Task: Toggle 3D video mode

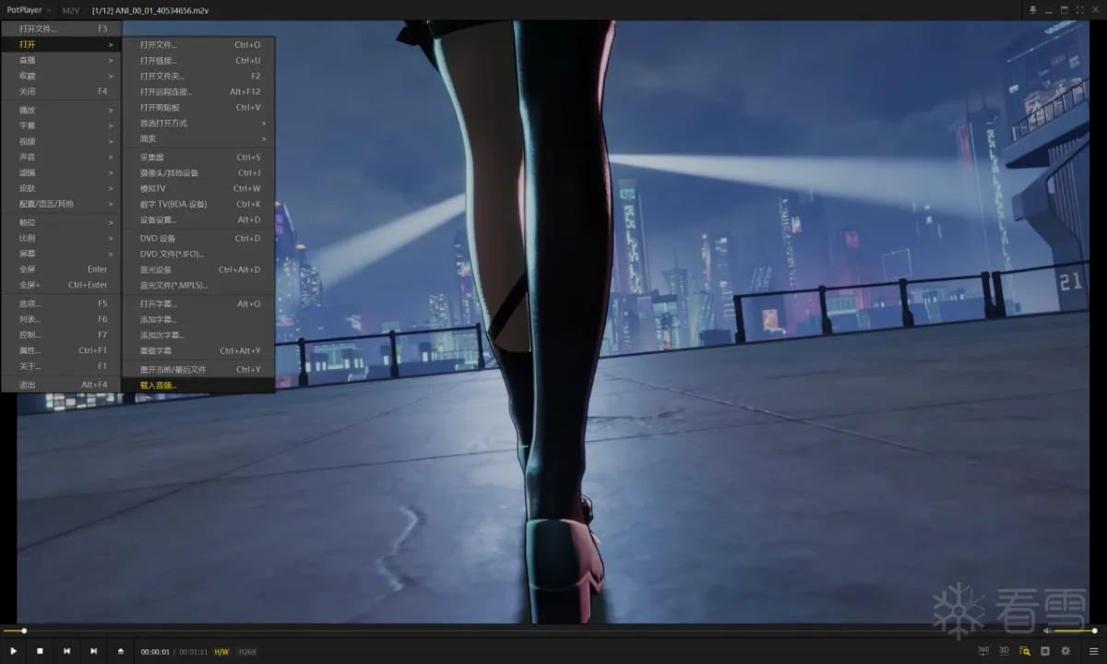Action: coord(1004,651)
